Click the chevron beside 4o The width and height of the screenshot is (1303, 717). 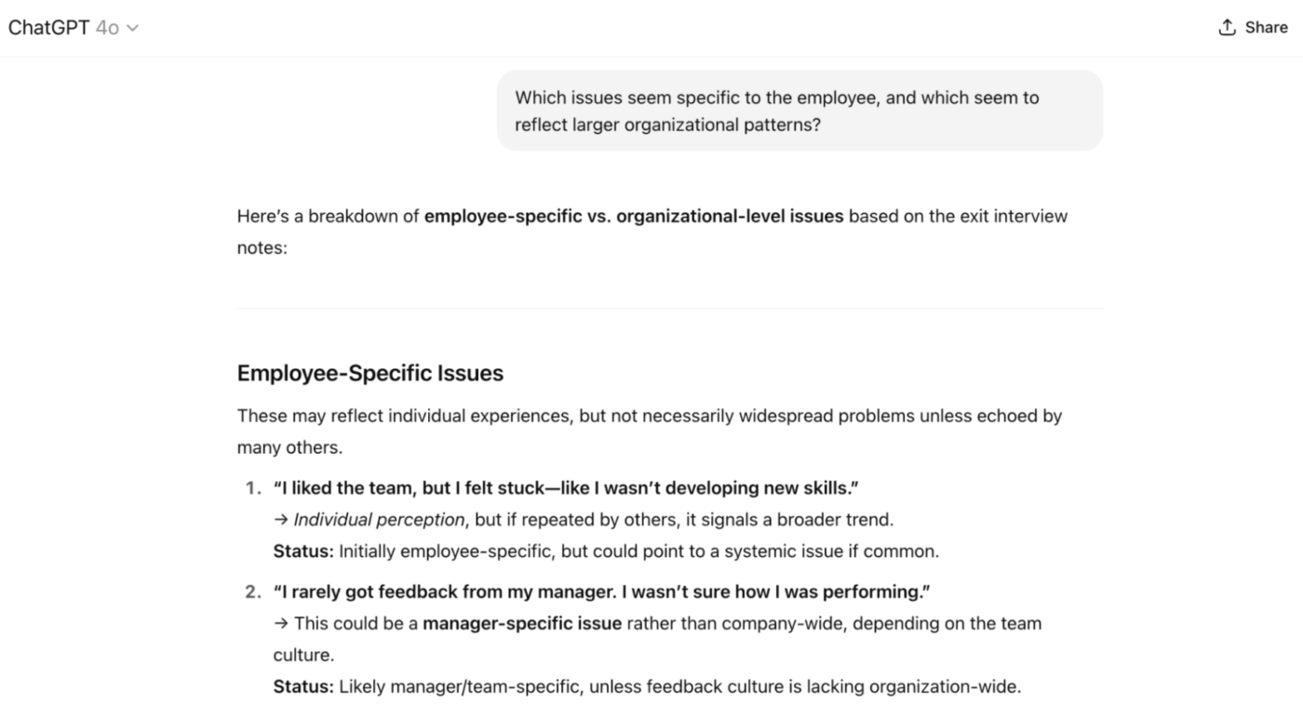point(132,28)
